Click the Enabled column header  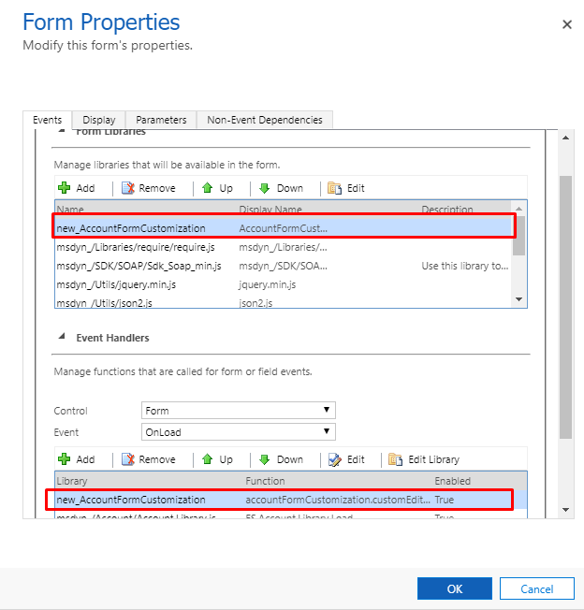pyautogui.click(x=452, y=481)
